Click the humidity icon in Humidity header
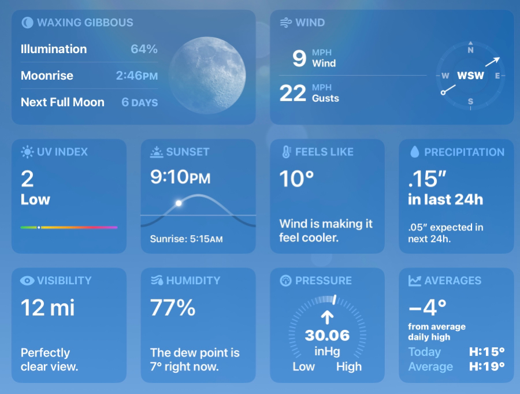 [157, 281]
